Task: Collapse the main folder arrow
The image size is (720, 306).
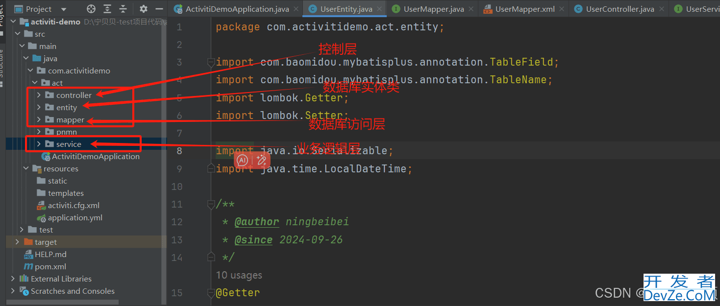Action: [22, 46]
